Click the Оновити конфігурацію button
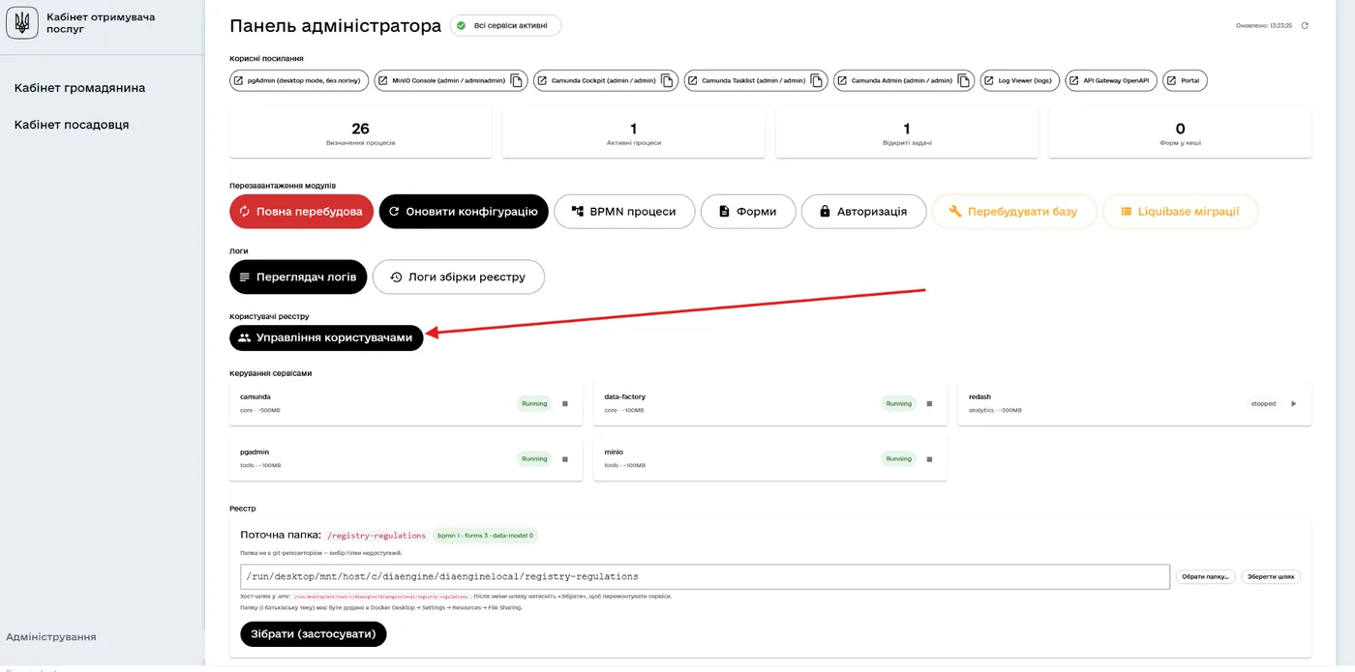 point(464,212)
